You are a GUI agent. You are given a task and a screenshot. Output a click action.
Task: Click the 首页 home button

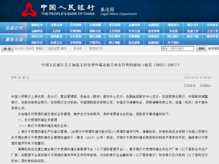[x=8, y=49]
